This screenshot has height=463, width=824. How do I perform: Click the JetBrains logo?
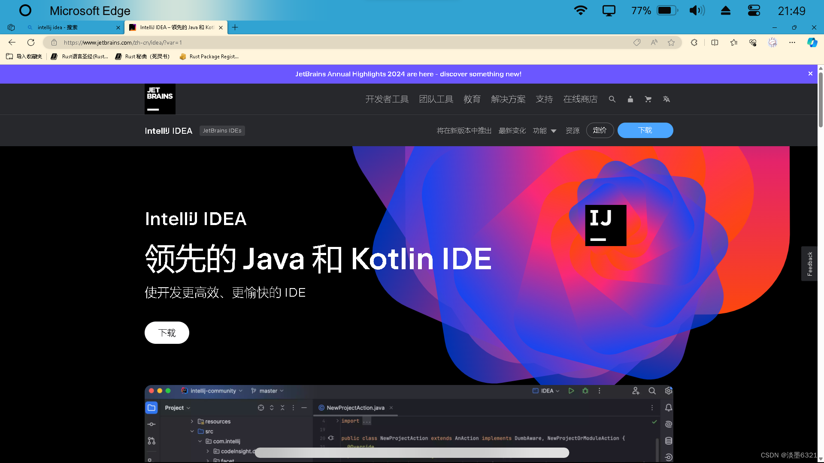pos(160,99)
